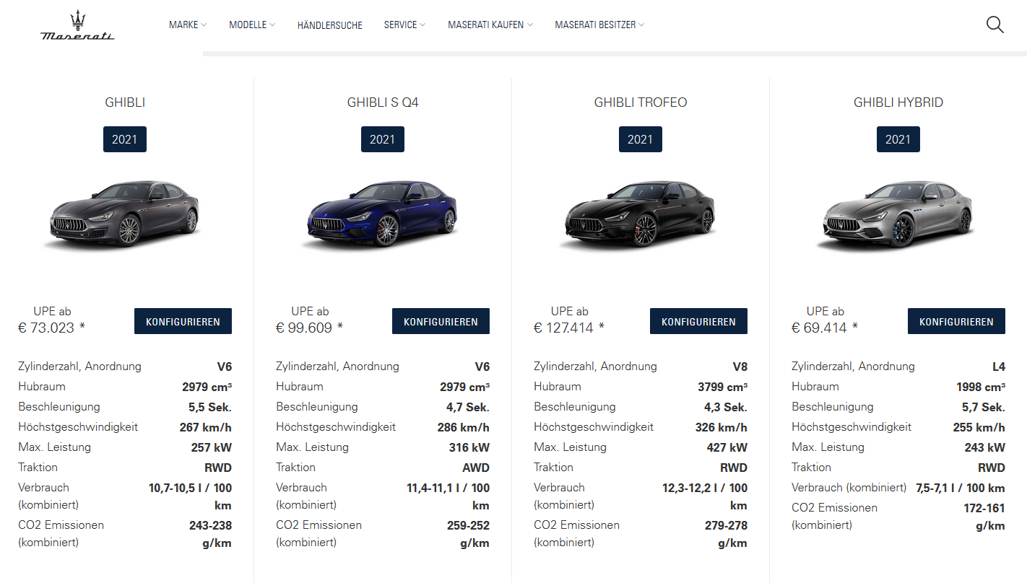
Task: Click the 316 kW power value
Action: tap(469, 447)
